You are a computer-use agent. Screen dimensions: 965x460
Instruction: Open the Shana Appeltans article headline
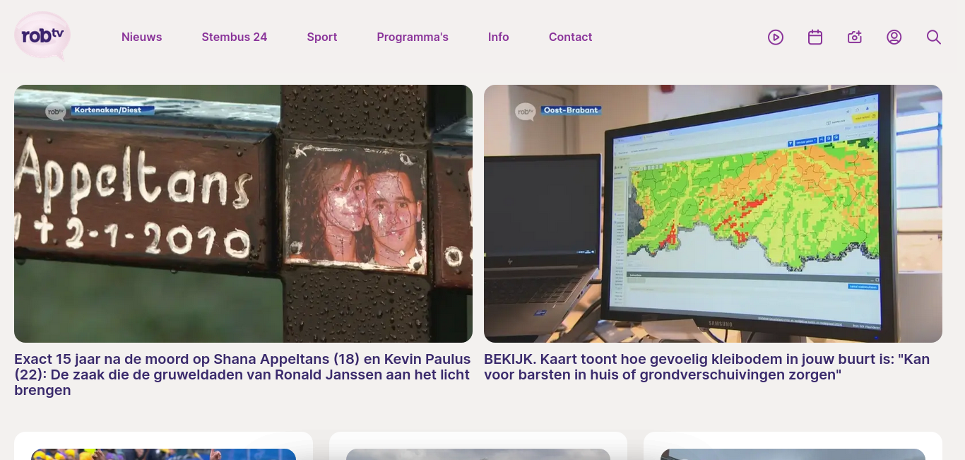pyautogui.click(x=242, y=375)
